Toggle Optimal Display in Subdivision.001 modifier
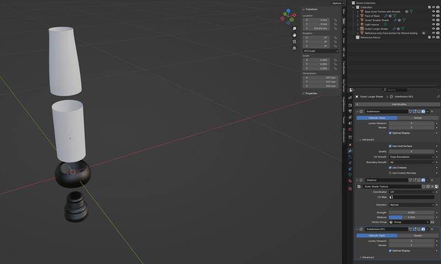 click(x=390, y=251)
